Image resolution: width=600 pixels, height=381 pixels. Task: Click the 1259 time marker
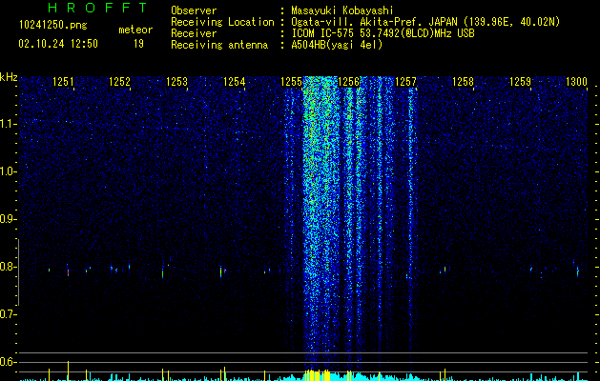pos(521,82)
